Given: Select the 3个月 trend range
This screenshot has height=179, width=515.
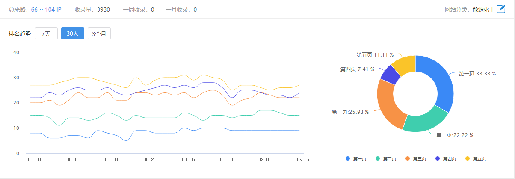Looking at the screenshot, I should (99, 34).
